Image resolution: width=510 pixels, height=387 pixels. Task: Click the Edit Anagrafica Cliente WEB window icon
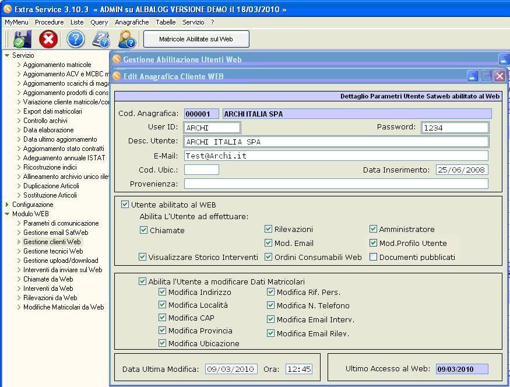tap(117, 76)
